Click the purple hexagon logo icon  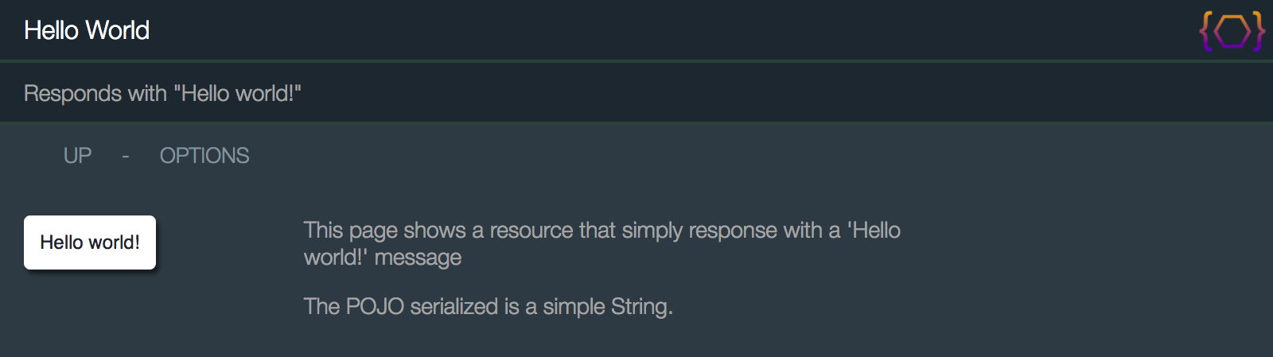click(1232, 32)
